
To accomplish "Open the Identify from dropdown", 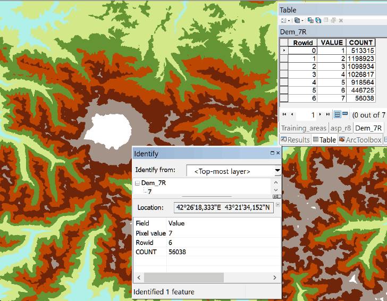I will coord(277,171).
